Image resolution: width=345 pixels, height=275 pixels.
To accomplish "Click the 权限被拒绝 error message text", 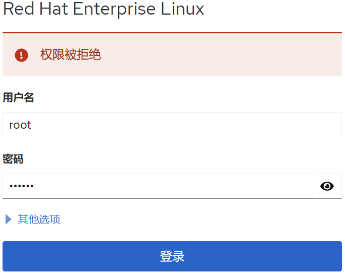I will pos(71,55).
